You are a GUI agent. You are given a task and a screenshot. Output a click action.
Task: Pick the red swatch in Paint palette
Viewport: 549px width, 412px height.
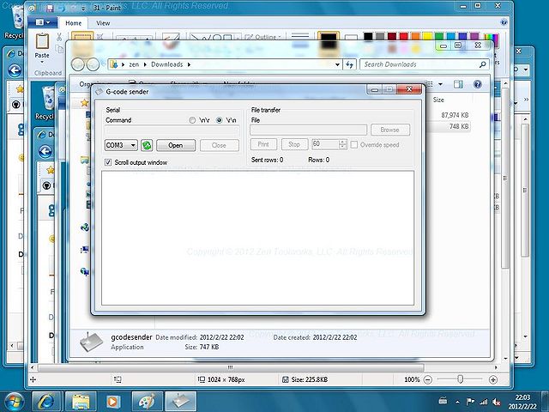tap(403, 36)
